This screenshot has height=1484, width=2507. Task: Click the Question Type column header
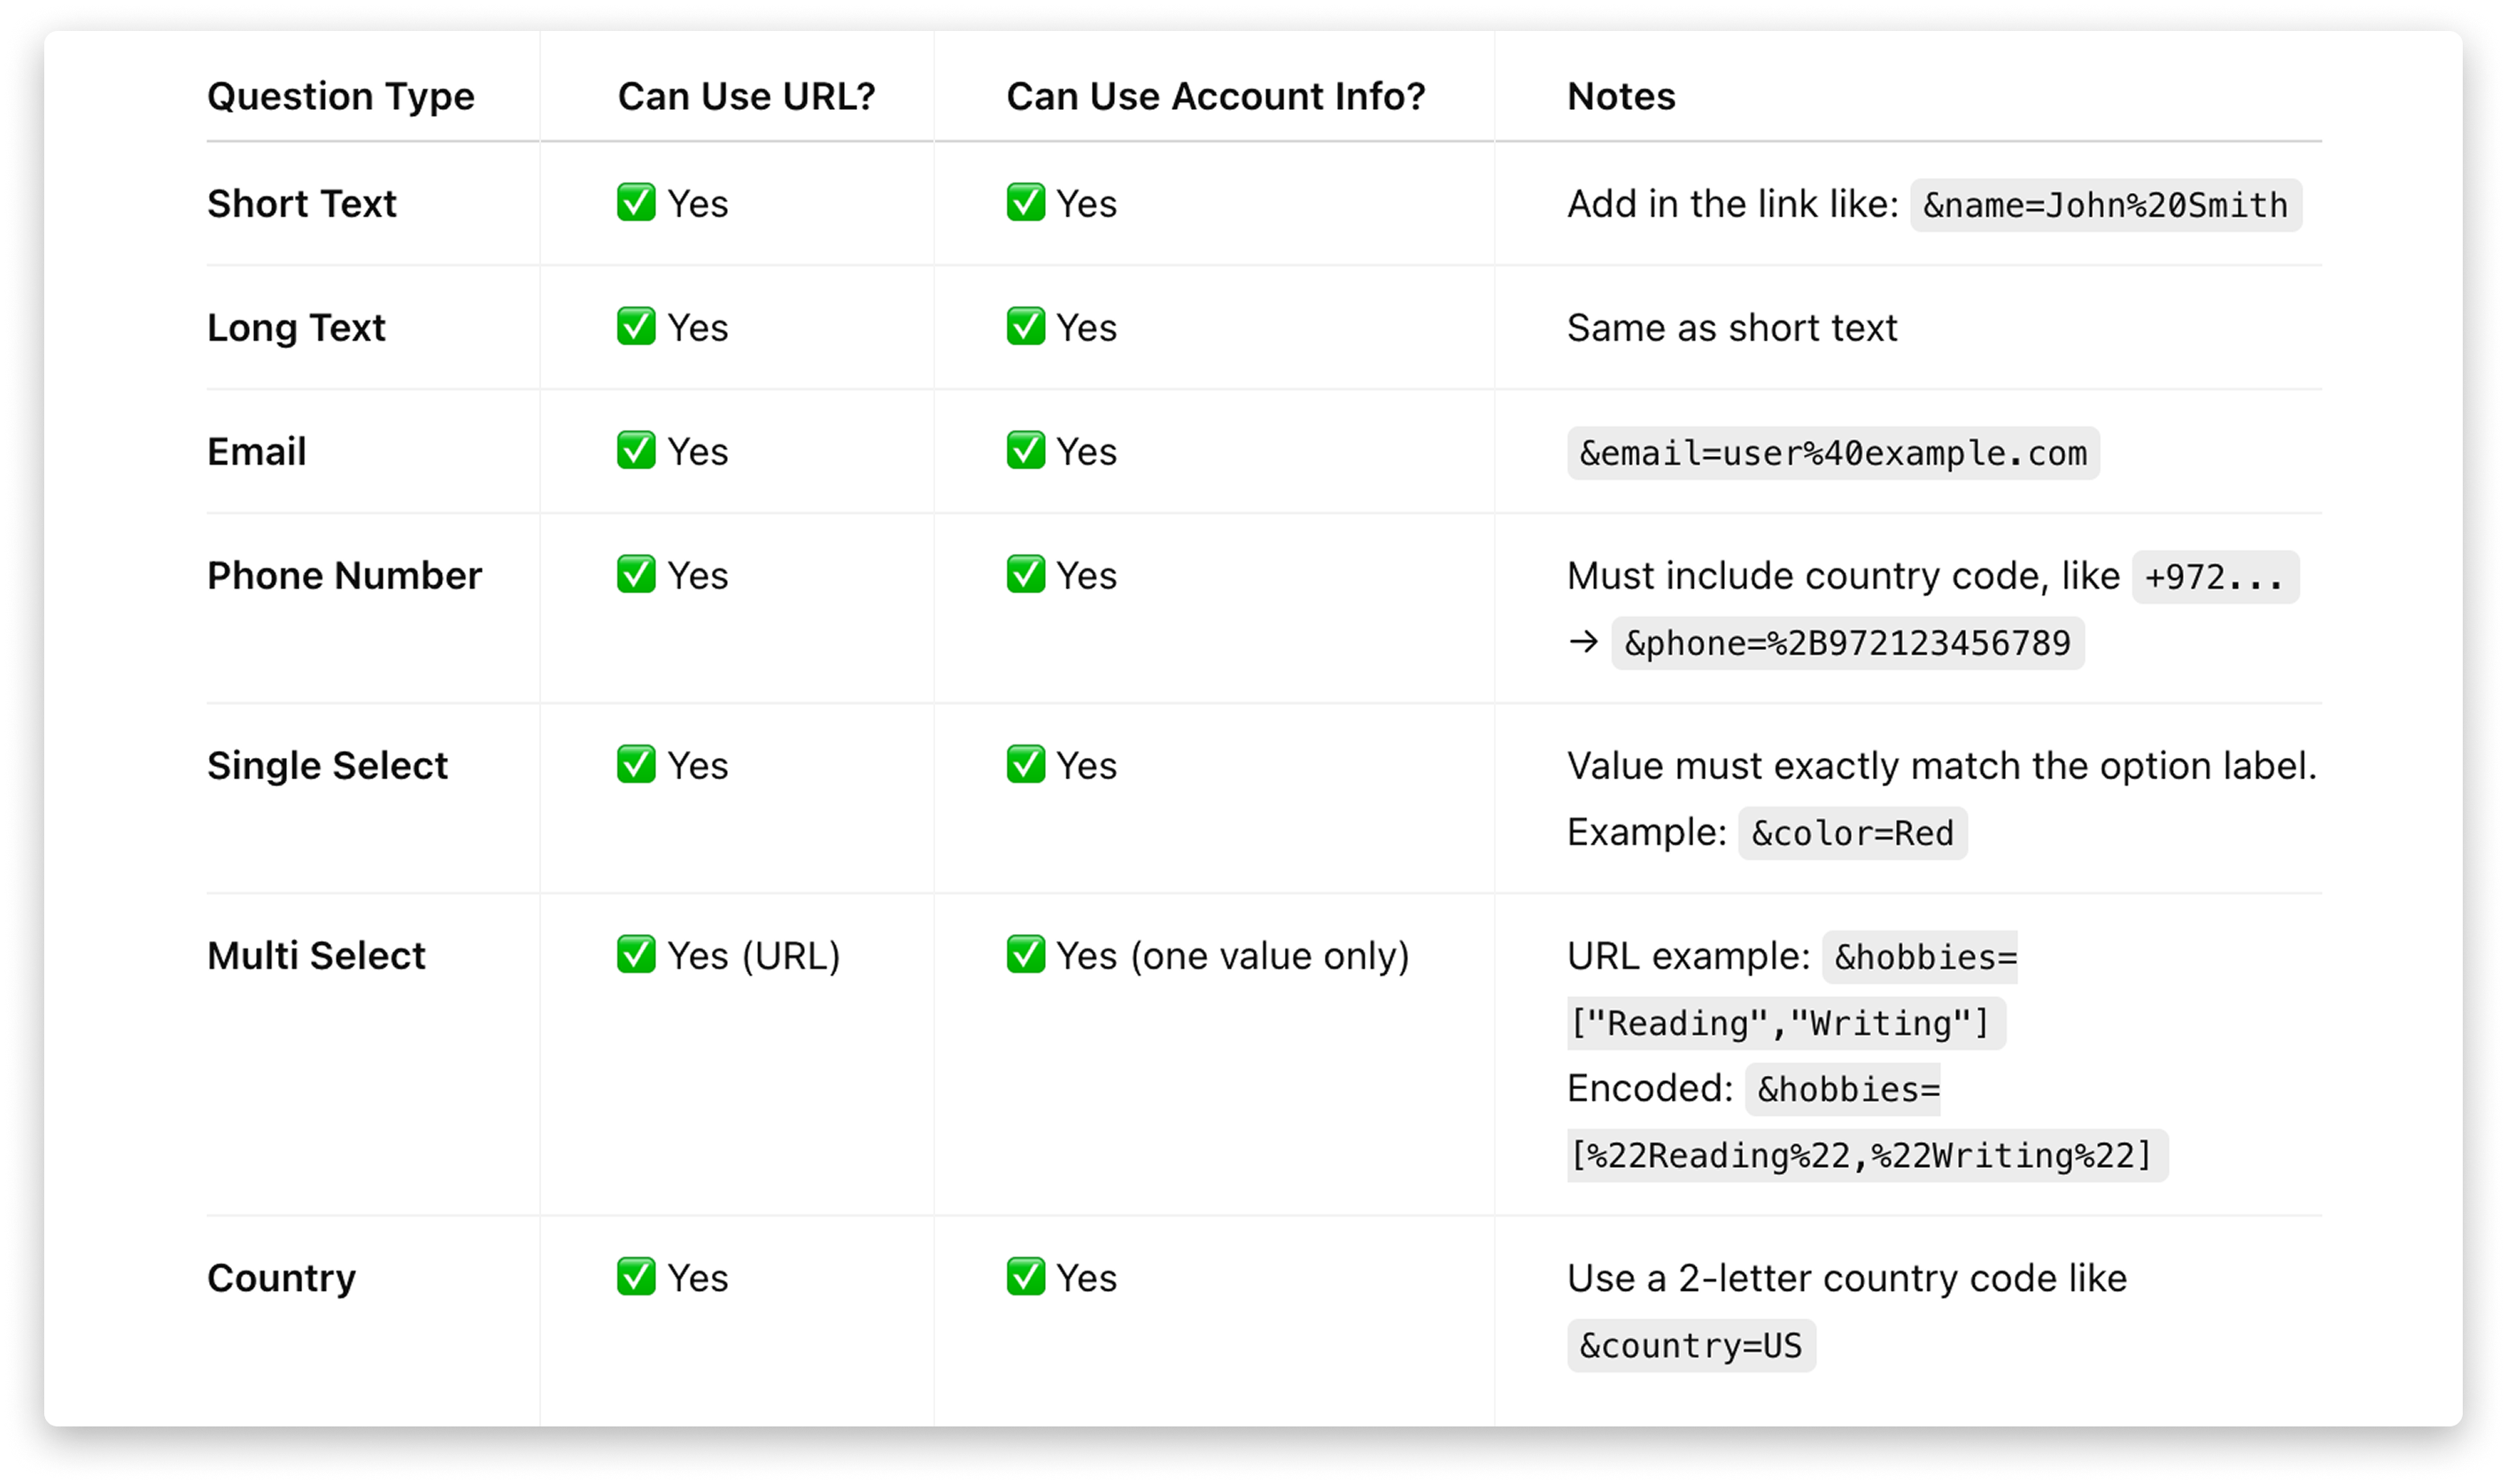coord(340,97)
